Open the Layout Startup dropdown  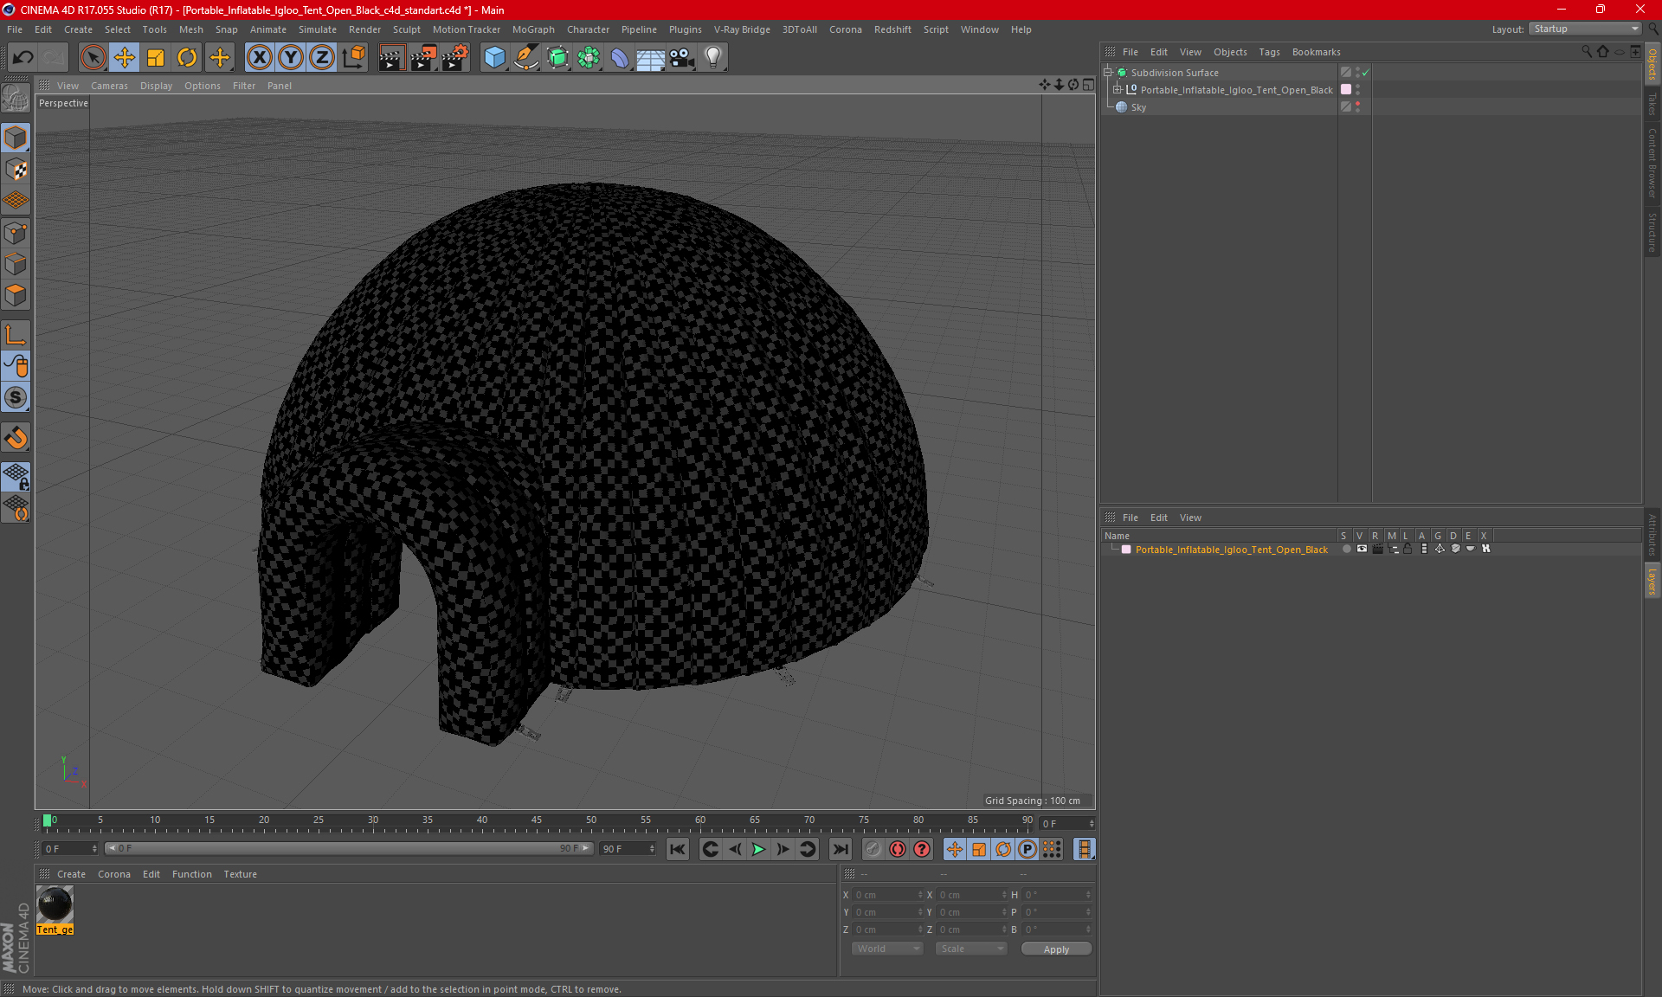click(1585, 29)
